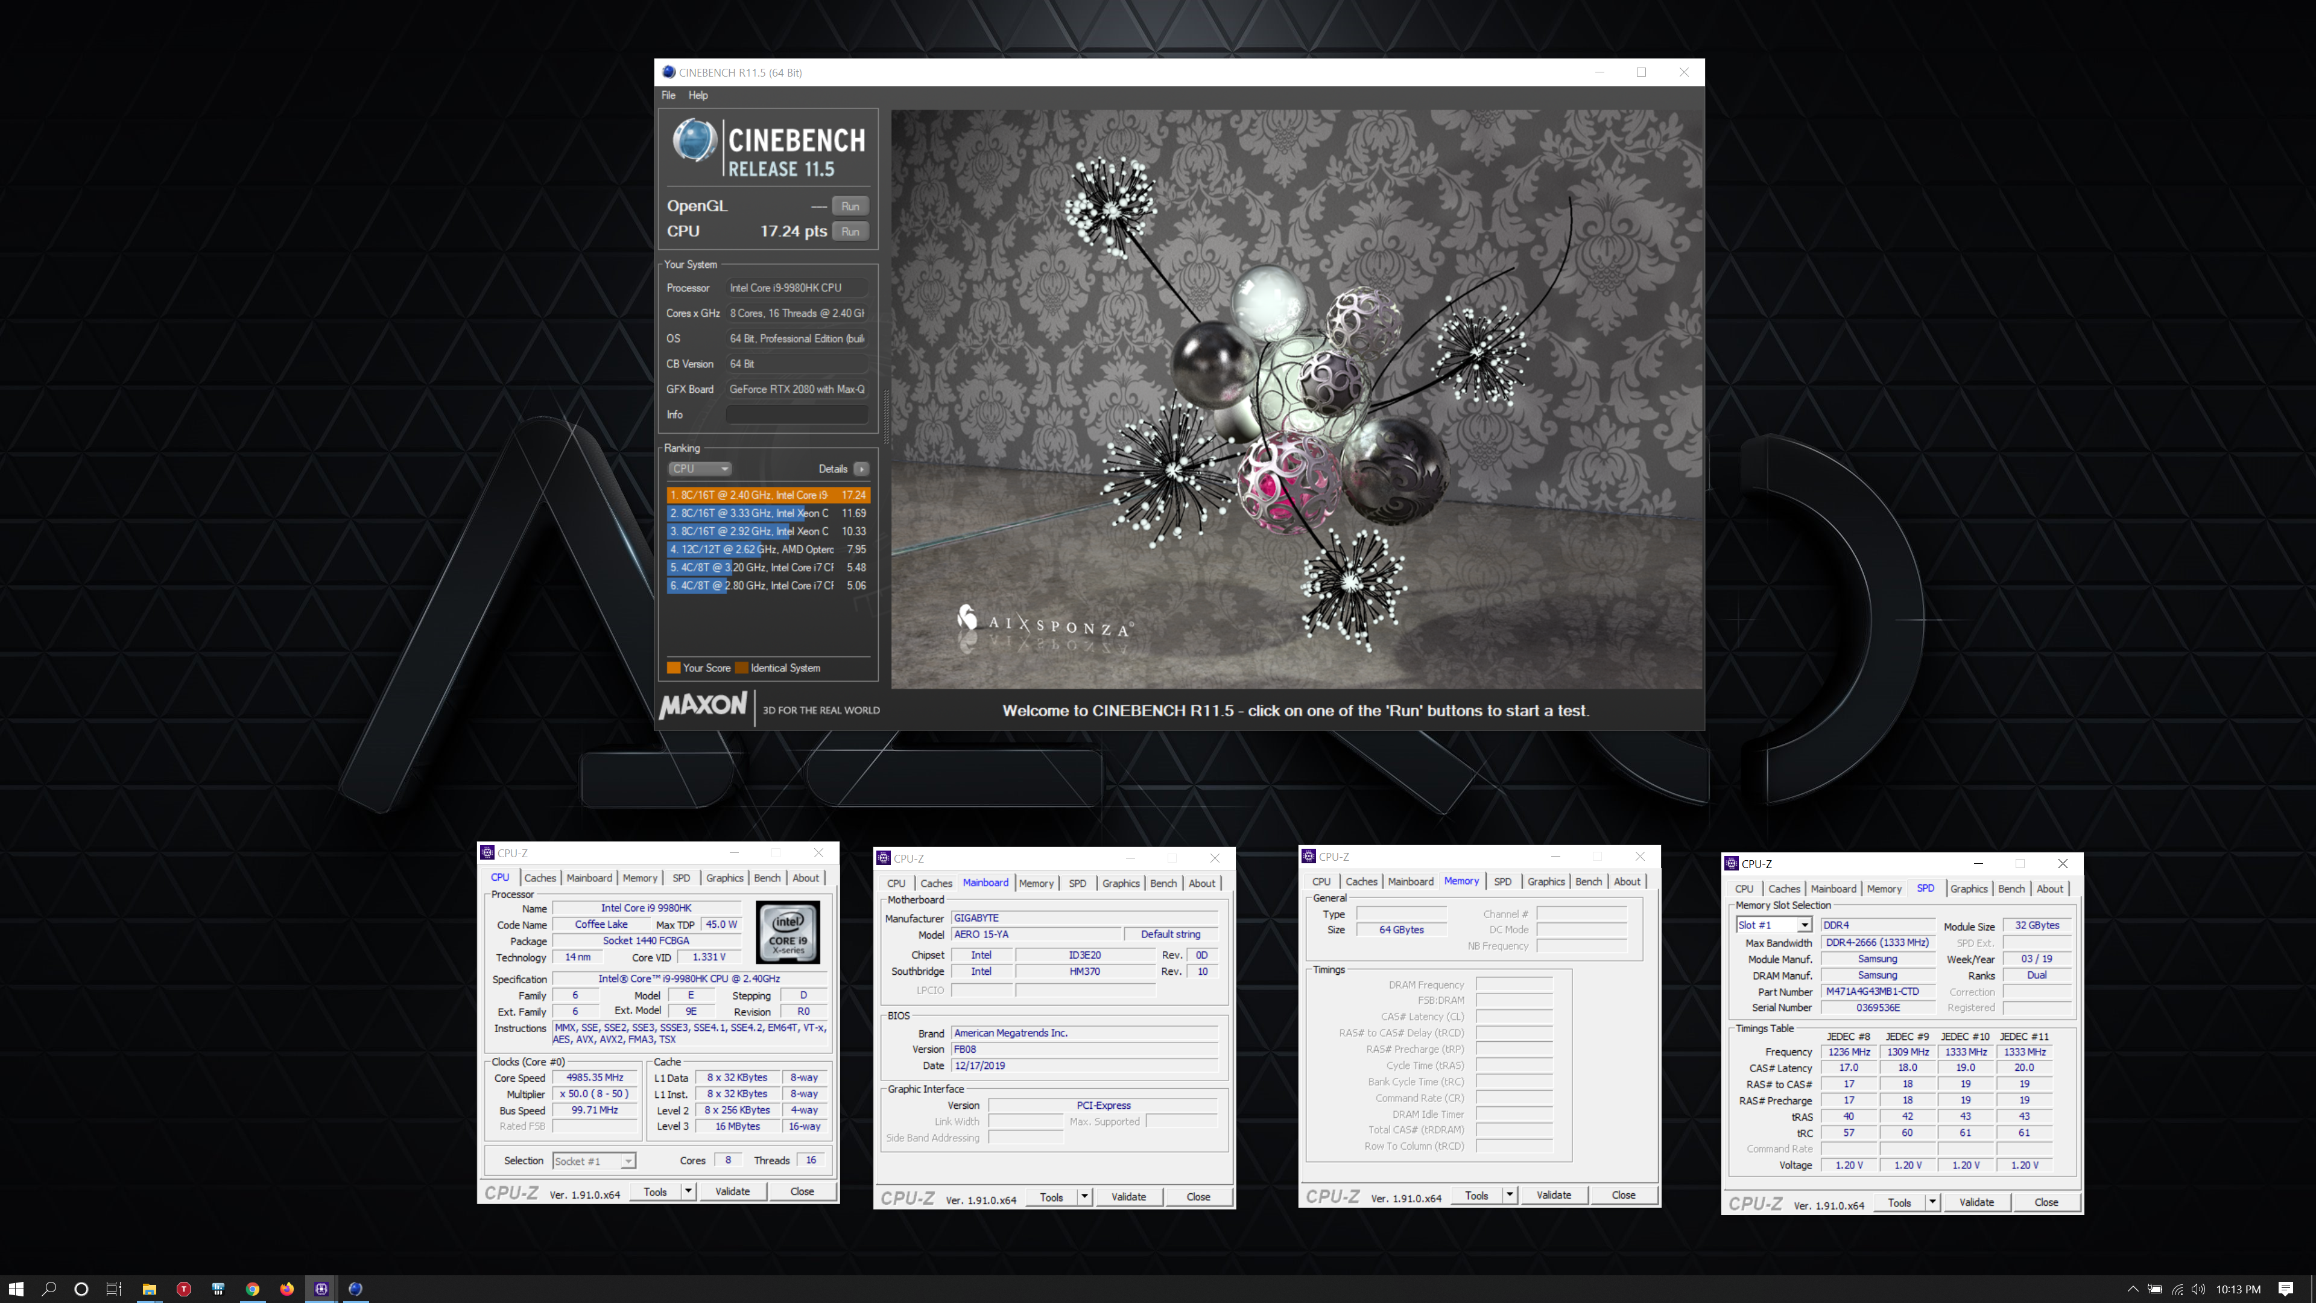
Task: Open the Action Center notifications icon
Action: [x=2286, y=1289]
